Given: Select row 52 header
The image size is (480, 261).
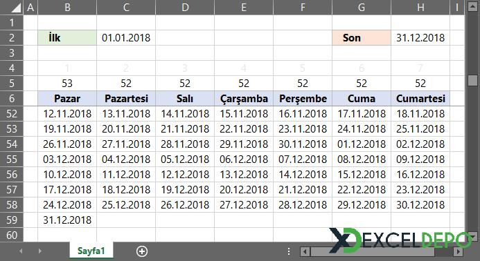Looking at the screenshot, I should [12, 113].
